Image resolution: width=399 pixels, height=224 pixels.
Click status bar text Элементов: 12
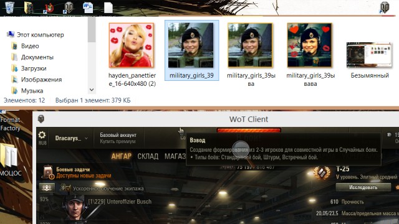click(x=24, y=100)
